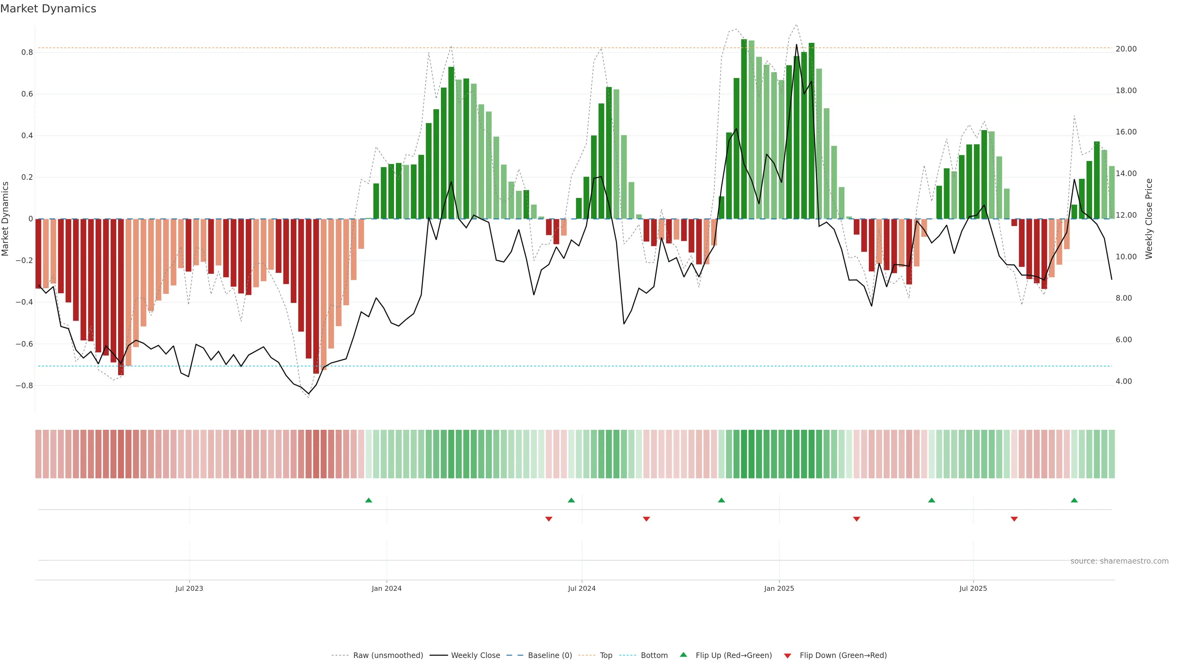Screen dimensions: 1184x666
Task: Click the first dark red heatmap strip cell
Action: (x=38, y=454)
